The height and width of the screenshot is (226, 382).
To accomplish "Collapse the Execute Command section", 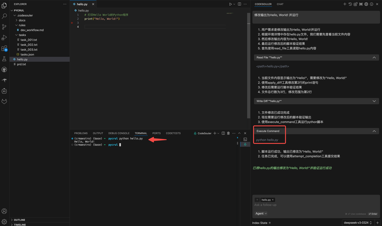I will [374, 131].
